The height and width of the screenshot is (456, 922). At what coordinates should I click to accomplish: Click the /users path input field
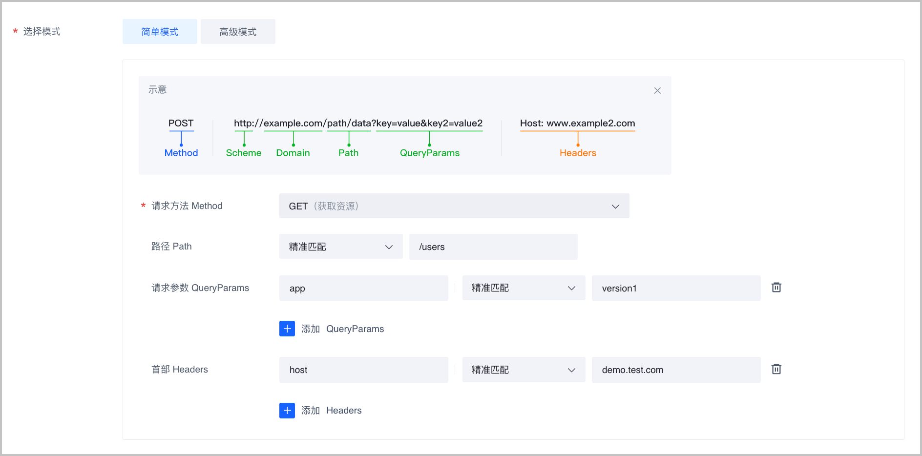[493, 247]
